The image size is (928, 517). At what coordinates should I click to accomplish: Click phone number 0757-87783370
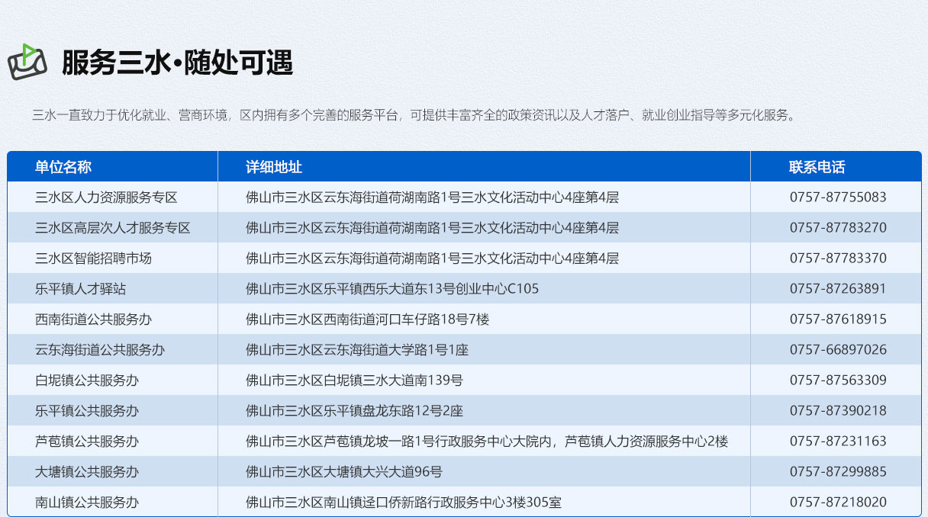pos(838,258)
